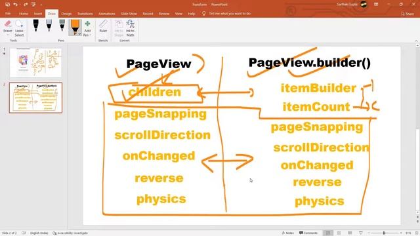Image resolution: width=420 pixels, height=236 pixels.
Task: Click the spell check icon in status bar
Action: pyautogui.click(x=24, y=233)
